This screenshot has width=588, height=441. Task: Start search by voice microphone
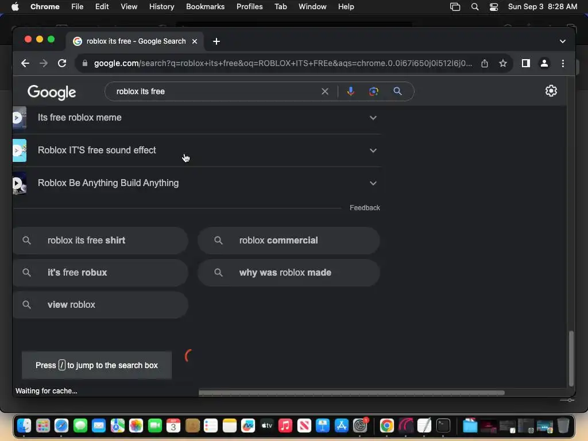(x=351, y=91)
